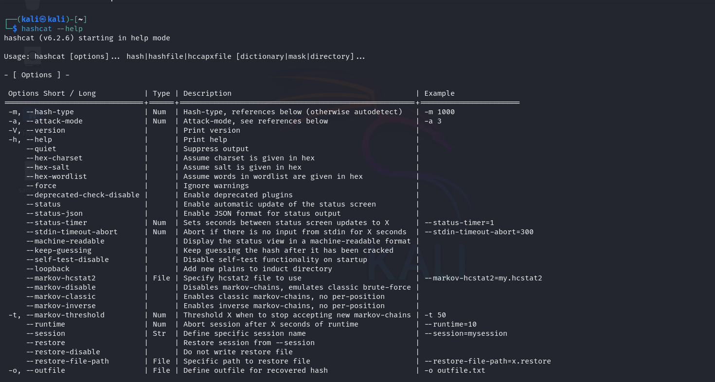Click the "--session=mysession" example text
715x382 pixels.
pos(465,333)
